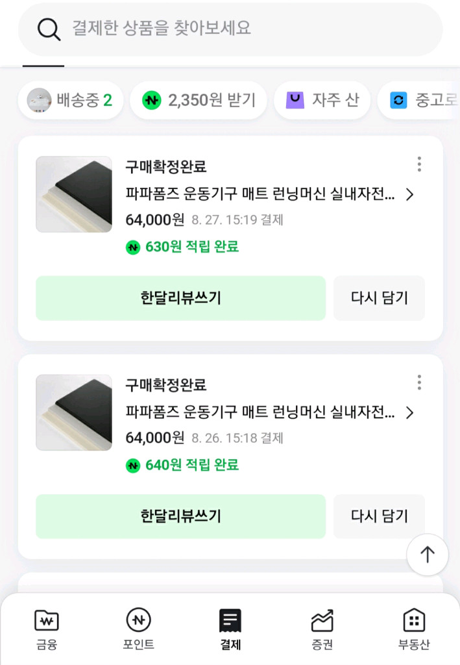This screenshot has width=460, height=665.
Task: Select the 배송중 2 filter chip
Action: pyautogui.click(x=71, y=100)
